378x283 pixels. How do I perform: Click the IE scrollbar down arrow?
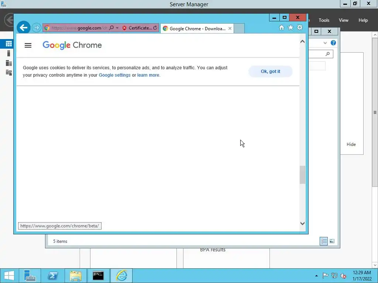302,224
